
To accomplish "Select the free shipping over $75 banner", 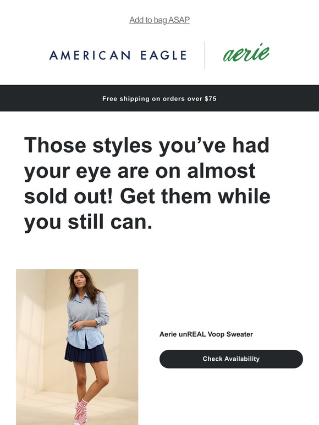I will (159, 98).
